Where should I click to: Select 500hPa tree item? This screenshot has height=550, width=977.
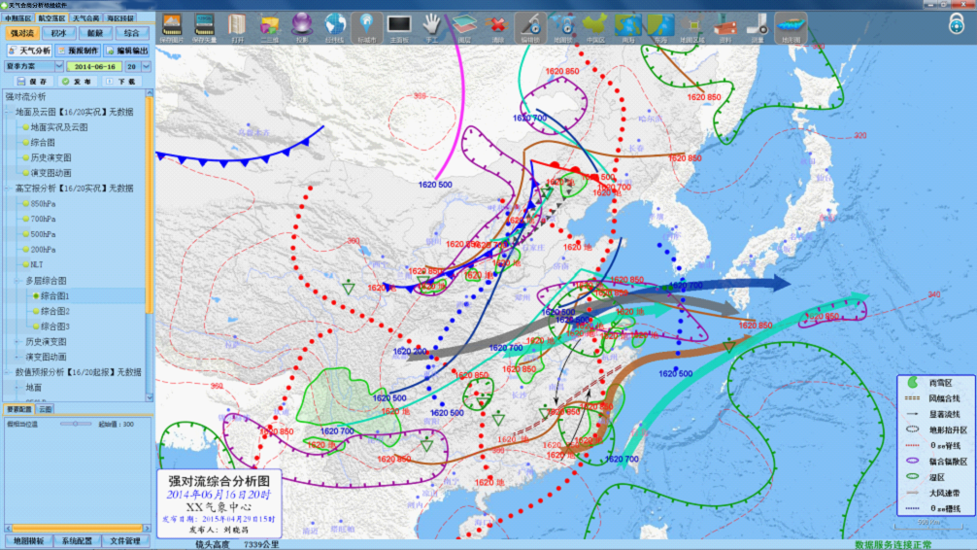click(x=43, y=234)
